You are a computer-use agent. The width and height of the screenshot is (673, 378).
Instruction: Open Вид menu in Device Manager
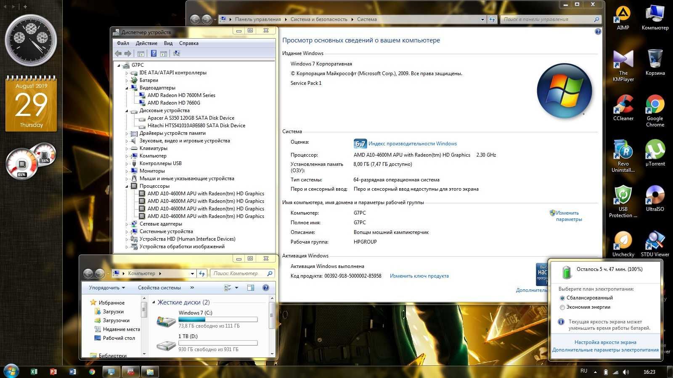coord(168,43)
